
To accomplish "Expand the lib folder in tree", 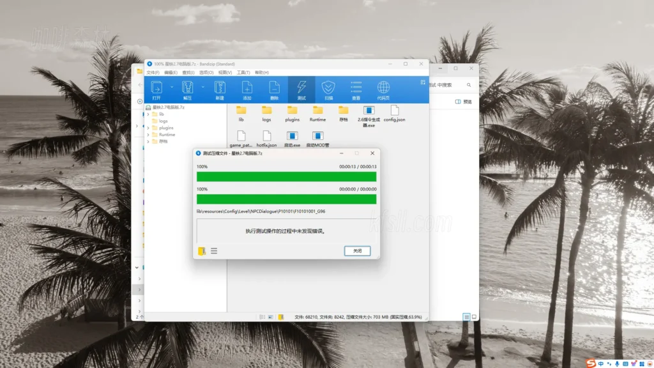I will pyautogui.click(x=148, y=114).
